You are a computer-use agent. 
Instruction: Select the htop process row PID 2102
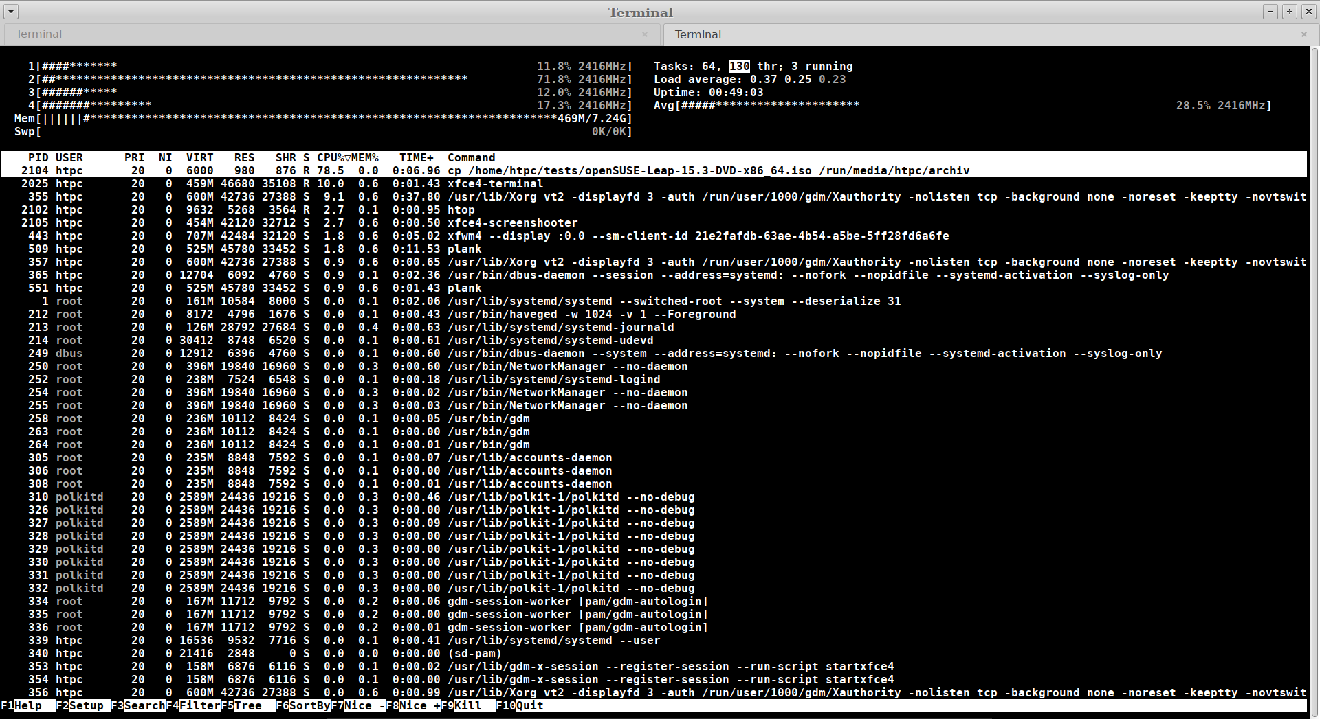click(653, 209)
